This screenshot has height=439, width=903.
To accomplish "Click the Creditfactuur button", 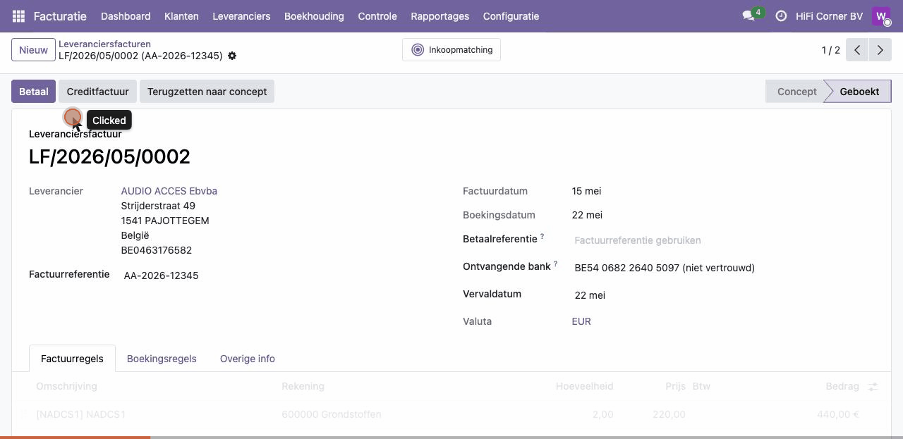I will point(97,92).
